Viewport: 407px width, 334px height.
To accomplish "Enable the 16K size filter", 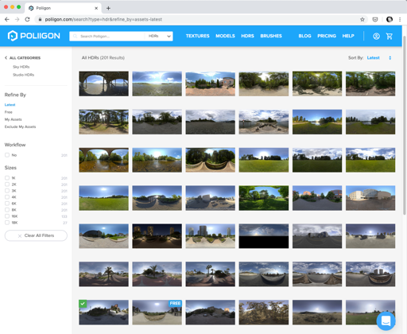I will point(7,216).
